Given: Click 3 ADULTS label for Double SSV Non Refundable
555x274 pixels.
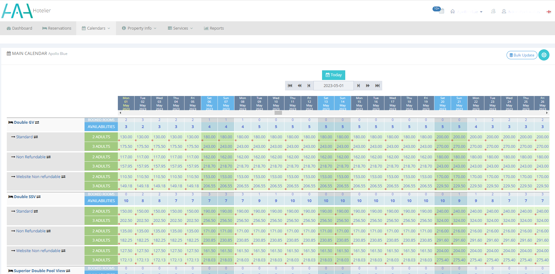Looking at the screenshot, I should coord(101,240).
